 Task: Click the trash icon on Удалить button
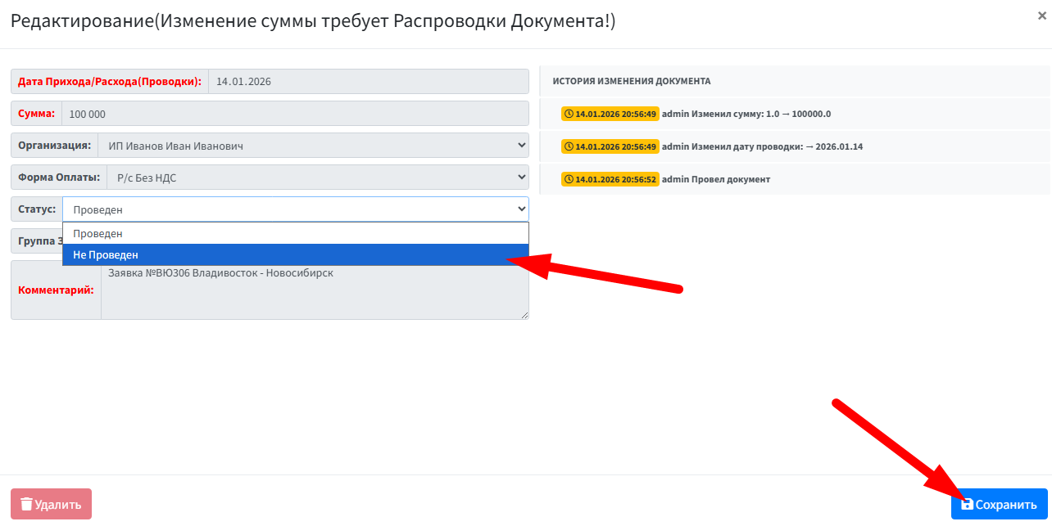point(26,504)
